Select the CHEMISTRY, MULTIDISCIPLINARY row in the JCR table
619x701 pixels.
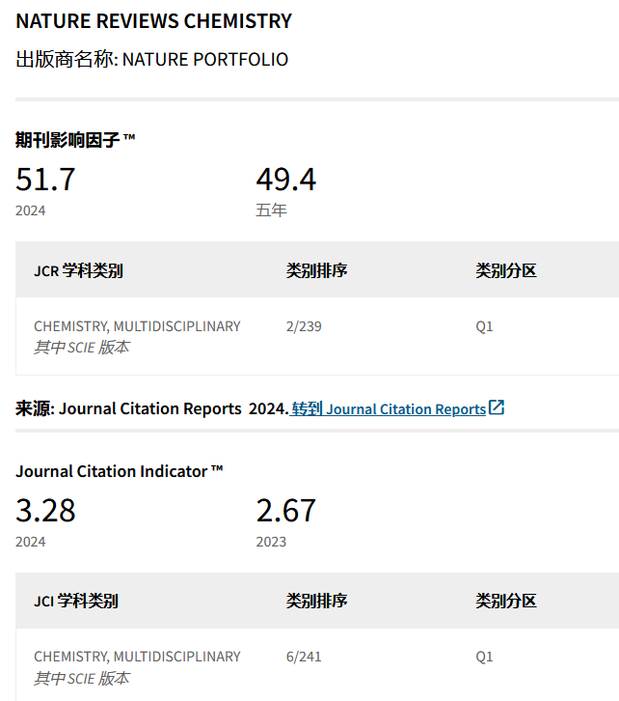[137, 326]
